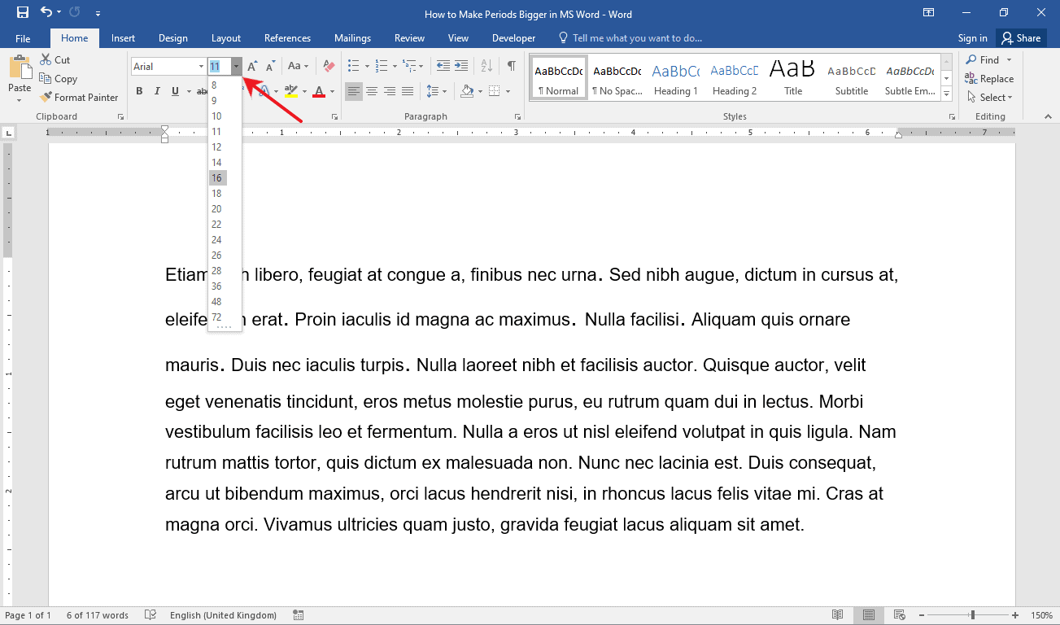
Task: Open the Clear All Formatting icon
Action: click(x=328, y=66)
